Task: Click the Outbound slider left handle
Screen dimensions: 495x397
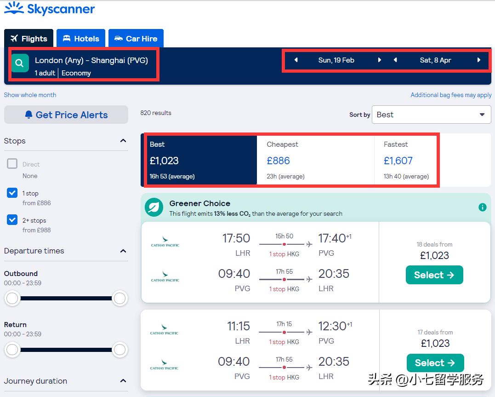Action: [12, 299]
